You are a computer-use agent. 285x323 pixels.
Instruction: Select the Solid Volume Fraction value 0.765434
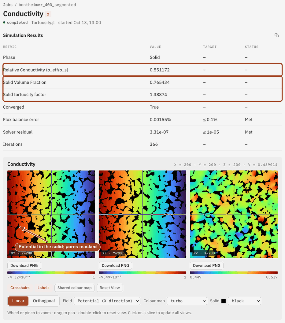tap(160, 82)
